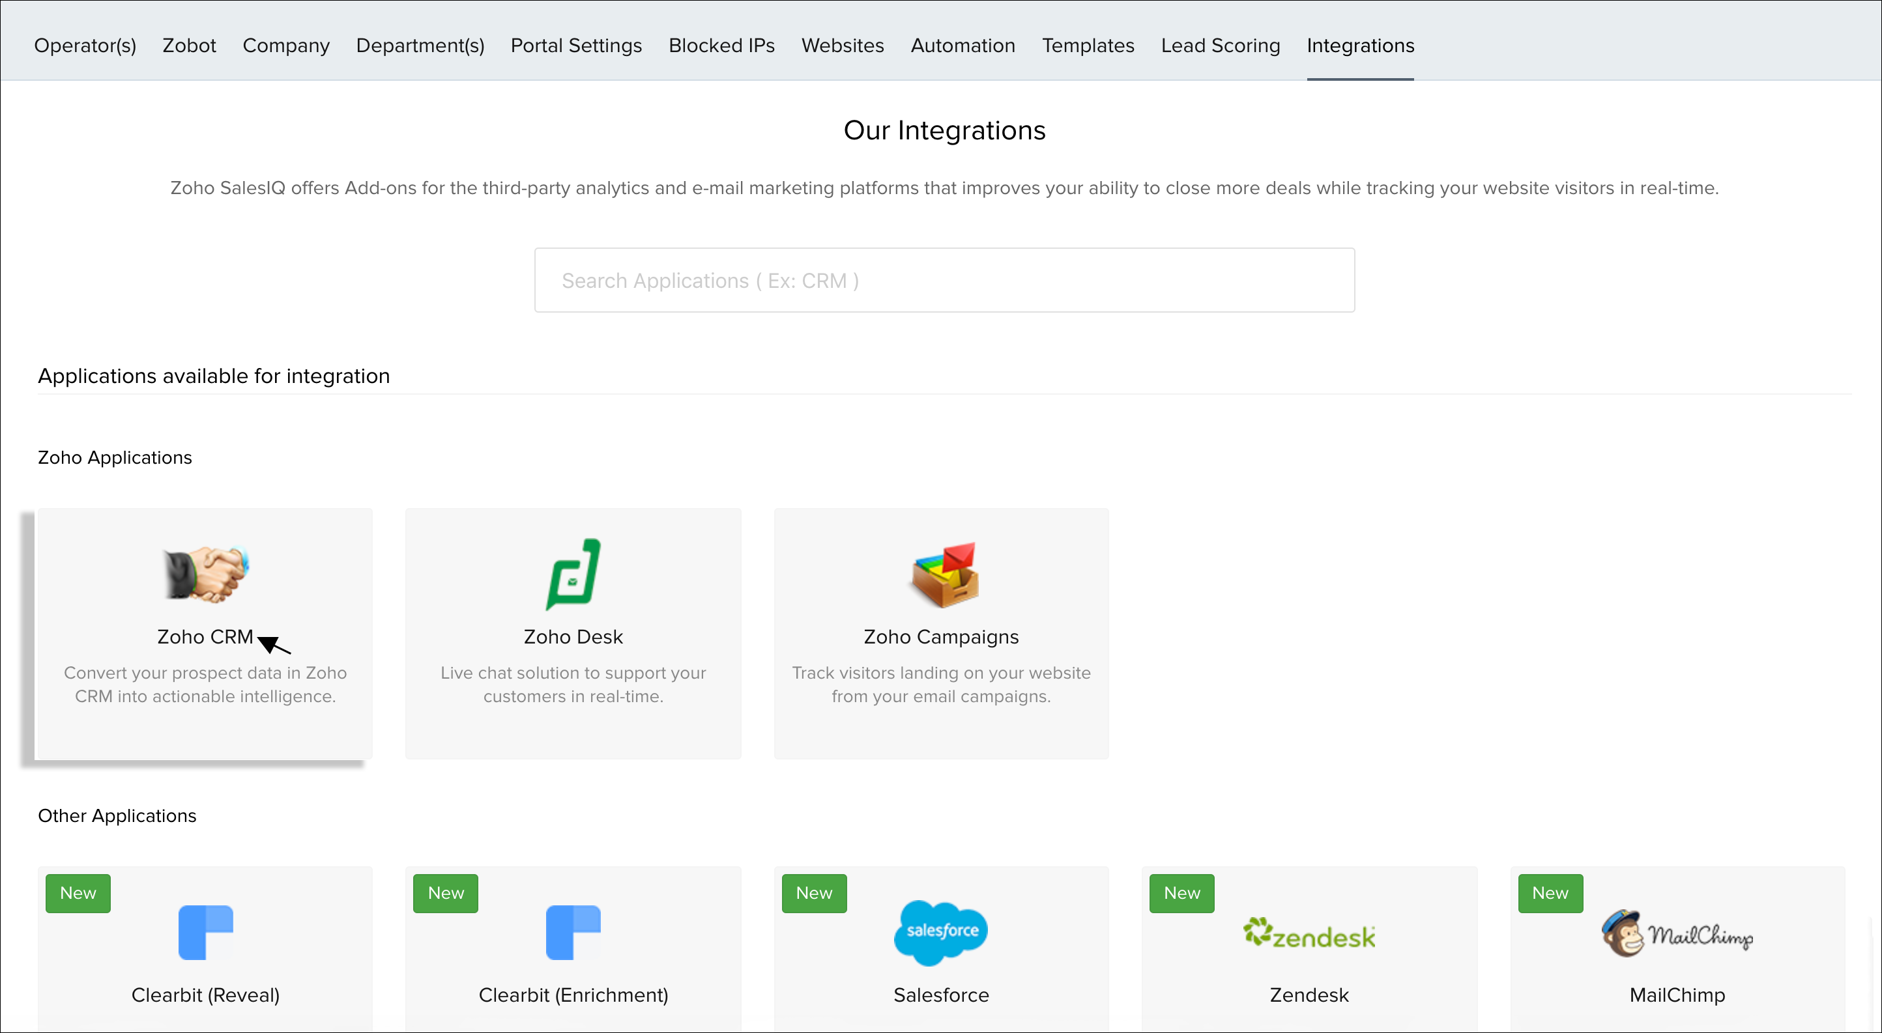Click 'Applications available for integration' heading
The image size is (1882, 1033).
click(x=214, y=376)
